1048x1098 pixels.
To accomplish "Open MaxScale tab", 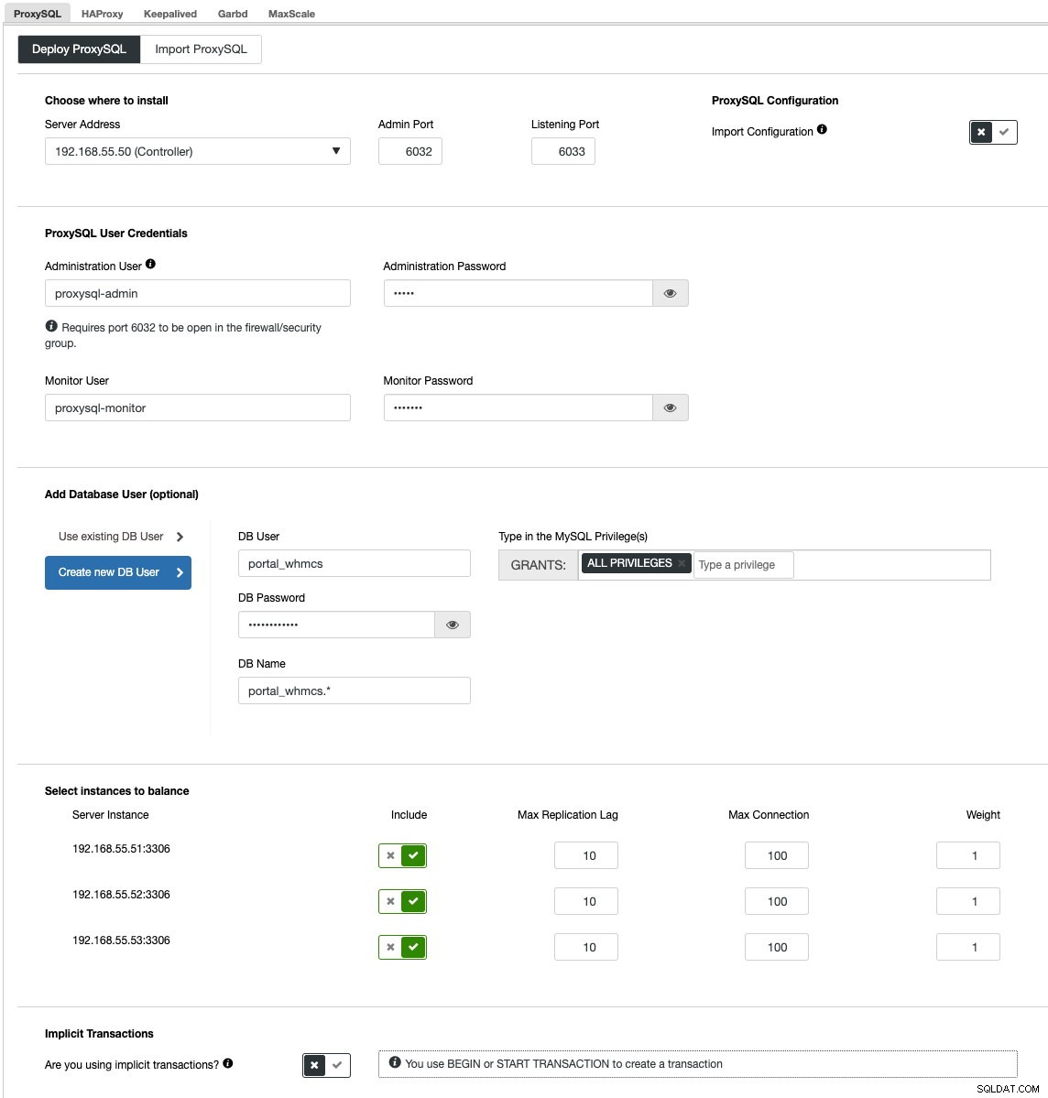I will pyautogui.click(x=291, y=14).
